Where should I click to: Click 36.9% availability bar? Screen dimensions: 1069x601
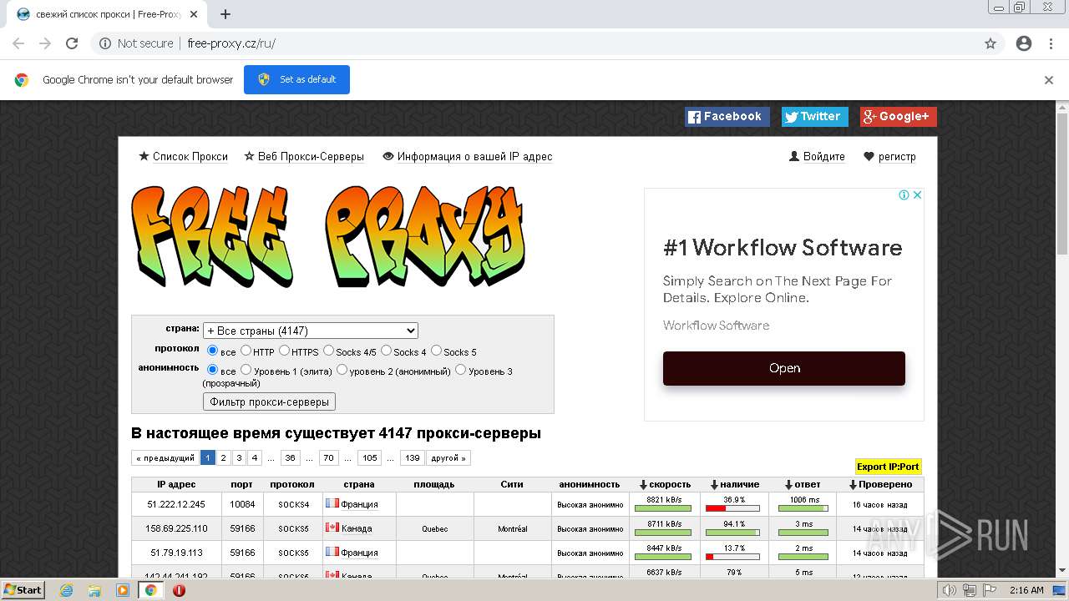[732, 508]
